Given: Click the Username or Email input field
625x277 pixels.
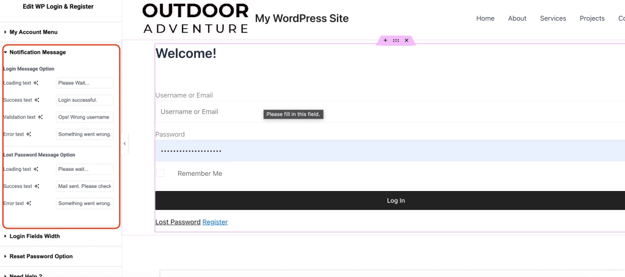Looking at the screenshot, I should tap(366, 112).
